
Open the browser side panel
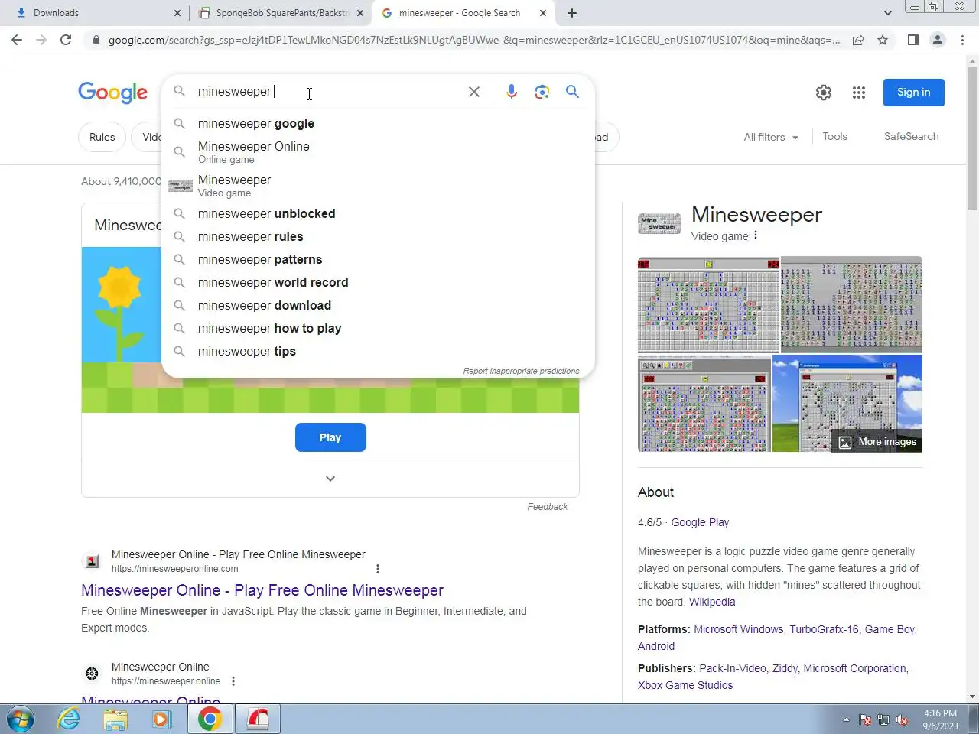(912, 40)
